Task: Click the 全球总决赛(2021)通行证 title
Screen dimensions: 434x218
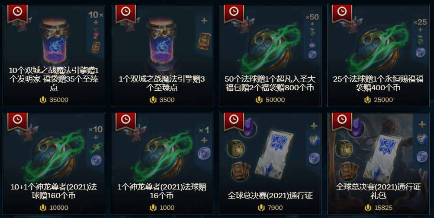Action: pyautogui.click(x=270, y=196)
